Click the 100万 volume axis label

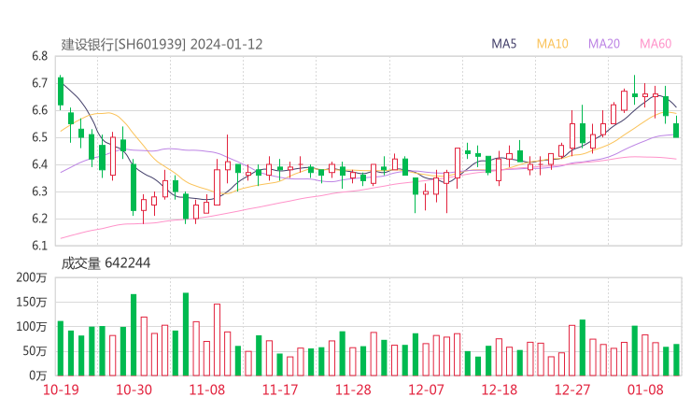[32, 327]
